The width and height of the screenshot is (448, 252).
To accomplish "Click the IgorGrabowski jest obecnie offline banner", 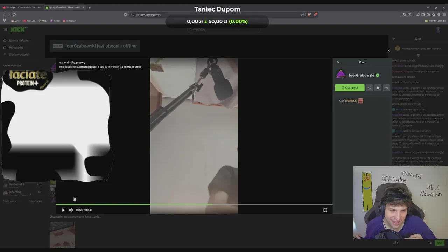I will coord(95,46).
